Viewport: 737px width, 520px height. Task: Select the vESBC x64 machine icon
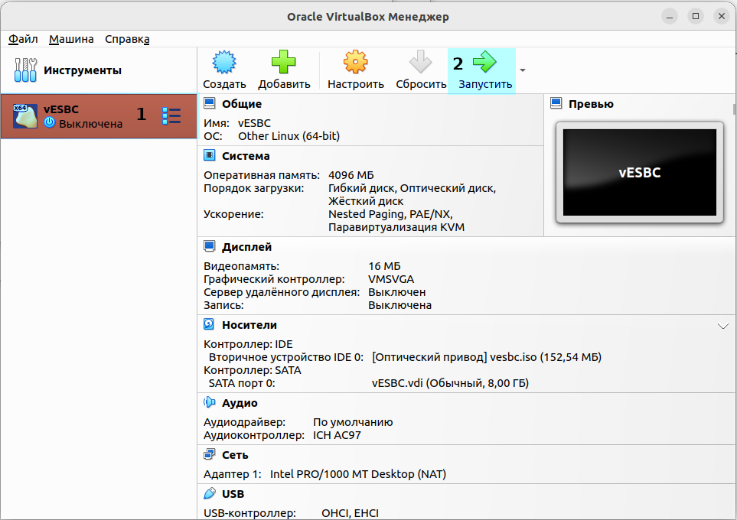tap(25, 116)
